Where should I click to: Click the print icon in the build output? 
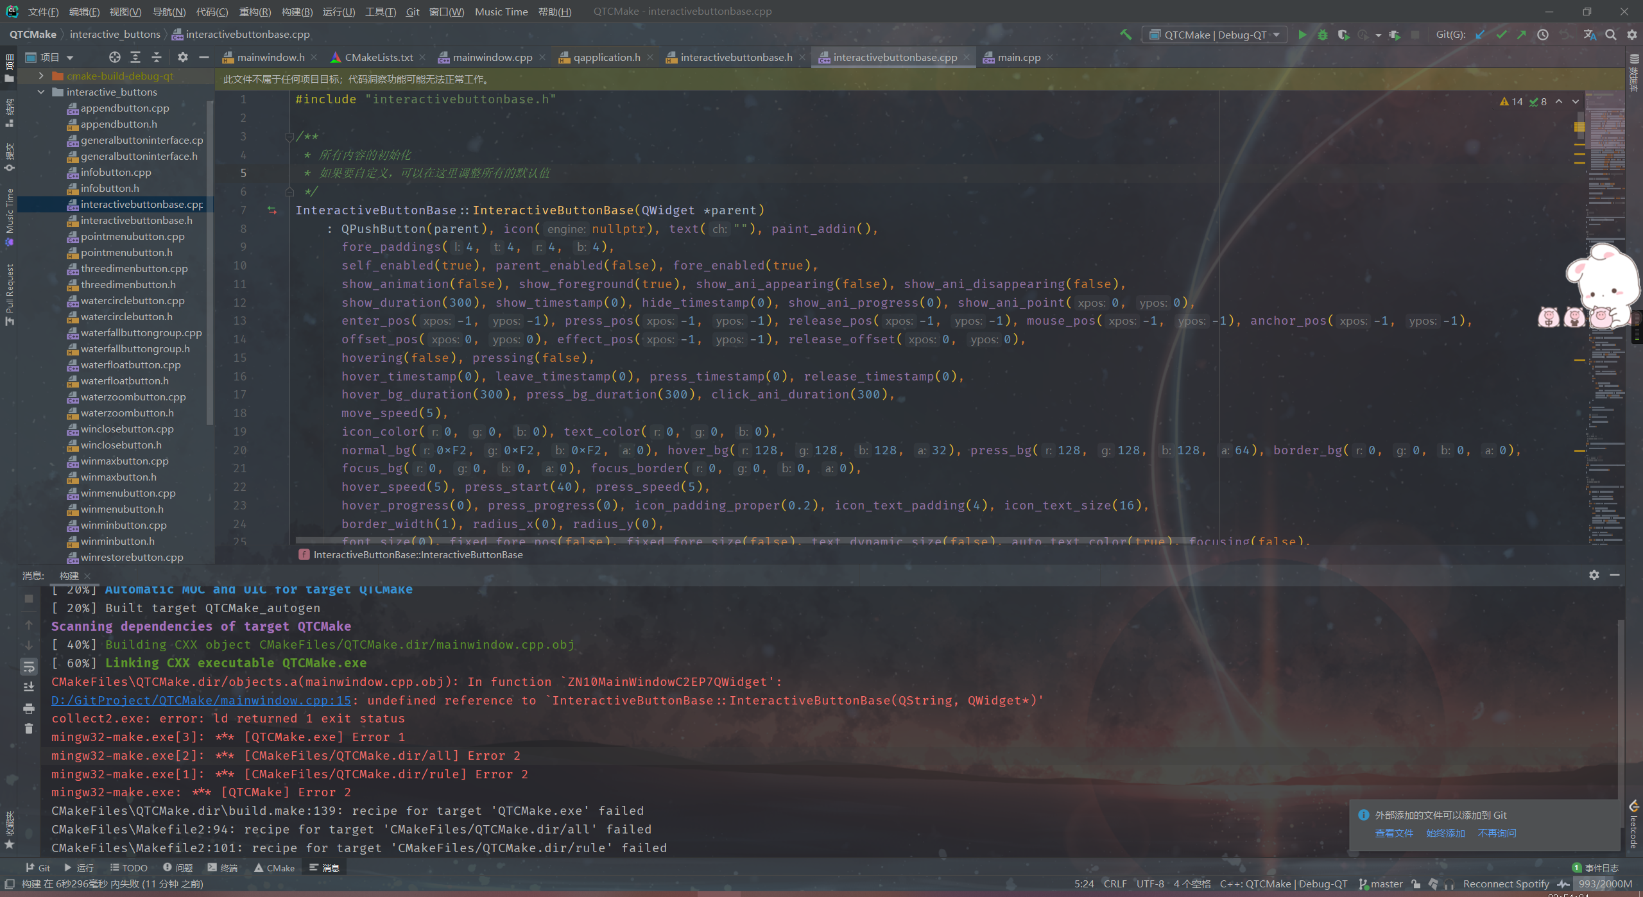click(29, 709)
